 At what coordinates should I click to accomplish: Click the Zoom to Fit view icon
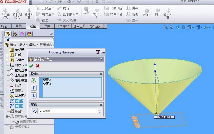165,27
